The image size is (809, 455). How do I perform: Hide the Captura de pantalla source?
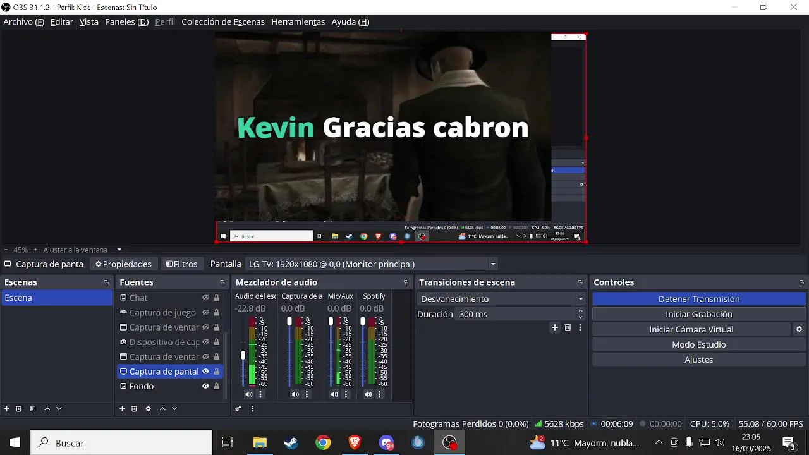(205, 372)
